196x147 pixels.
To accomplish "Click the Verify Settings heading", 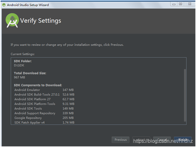I will point(41,21).
